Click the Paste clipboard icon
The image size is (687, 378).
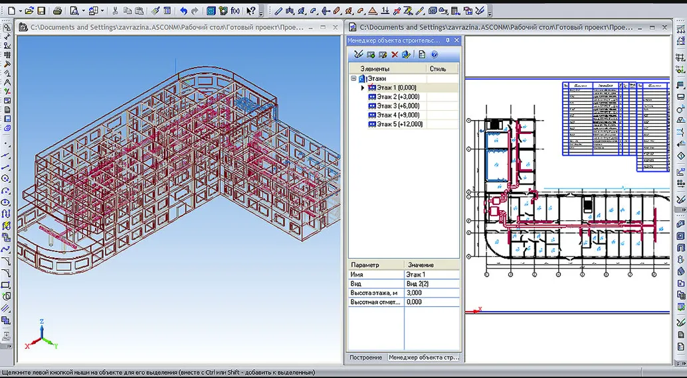138,11
